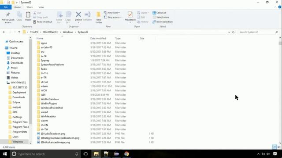
Task: Click Edit in Open group
Action: [x=141, y=17]
